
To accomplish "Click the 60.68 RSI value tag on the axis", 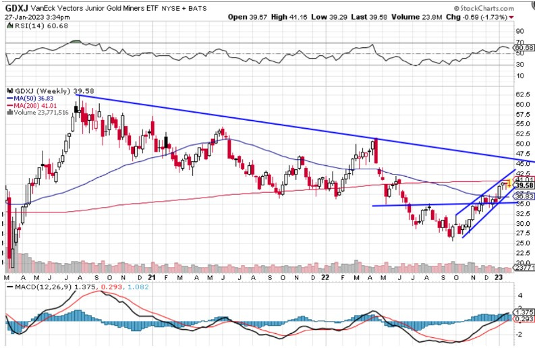I will click(524, 48).
